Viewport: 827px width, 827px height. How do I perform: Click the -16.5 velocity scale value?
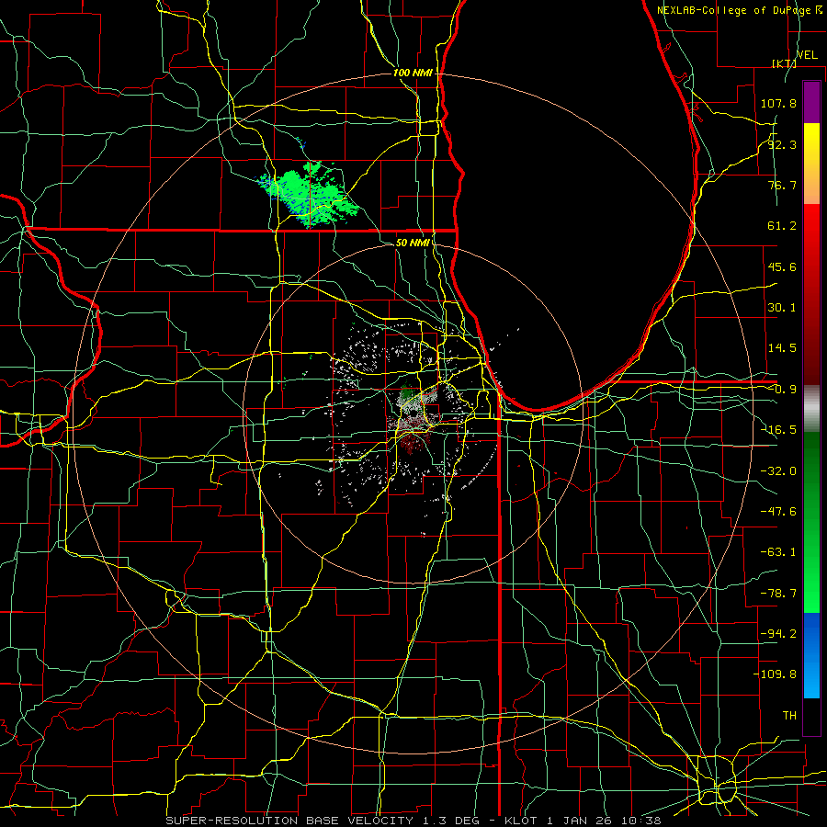coord(778,430)
